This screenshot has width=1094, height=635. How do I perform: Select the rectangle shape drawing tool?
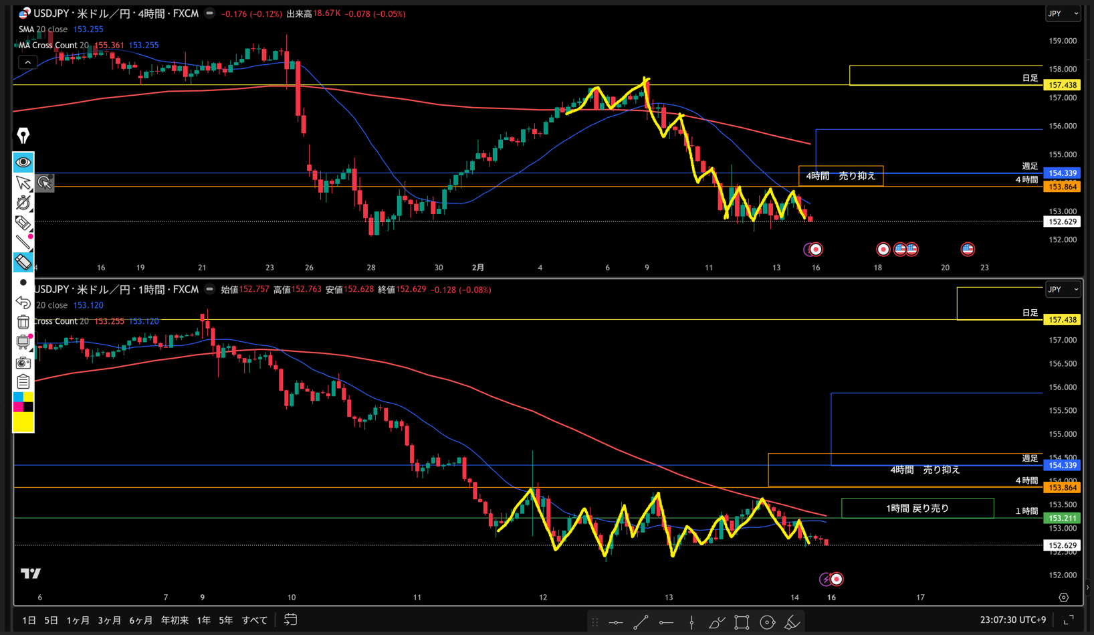click(742, 622)
